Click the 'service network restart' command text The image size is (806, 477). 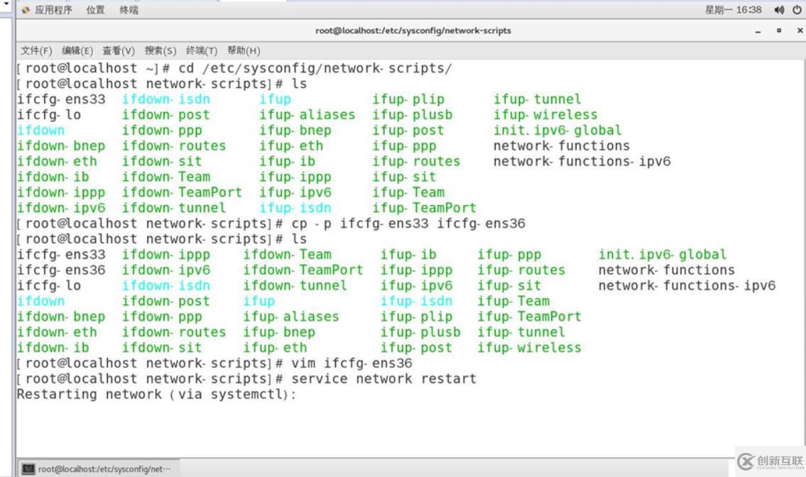point(384,379)
